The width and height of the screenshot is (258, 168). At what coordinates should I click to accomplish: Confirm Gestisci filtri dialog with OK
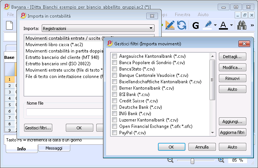171,147
